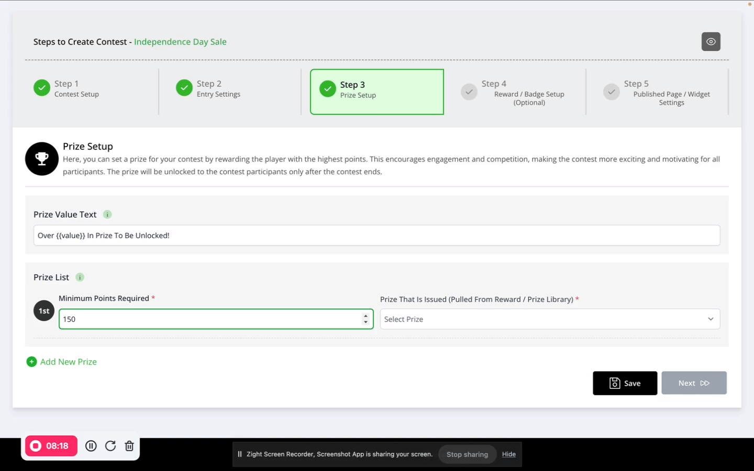Select the Step 3 Prize Setup tab
Image resolution: width=754 pixels, height=471 pixels.
pos(376,92)
